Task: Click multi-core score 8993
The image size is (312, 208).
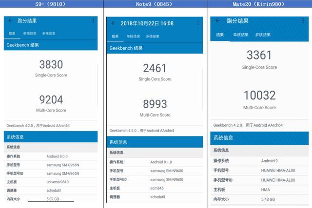Action: (155, 104)
